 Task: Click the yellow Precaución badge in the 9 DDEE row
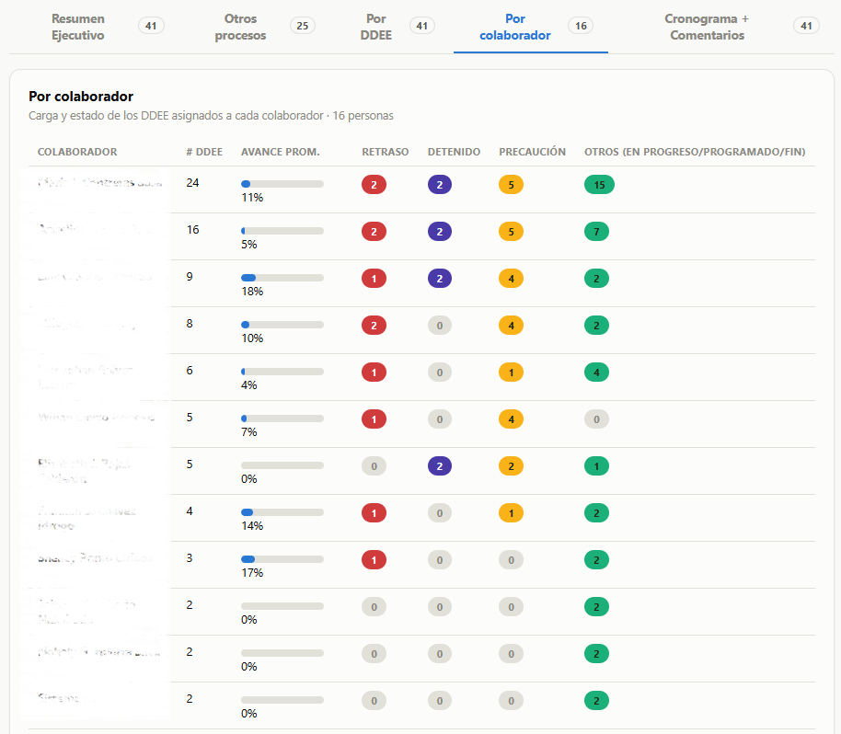(x=511, y=279)
